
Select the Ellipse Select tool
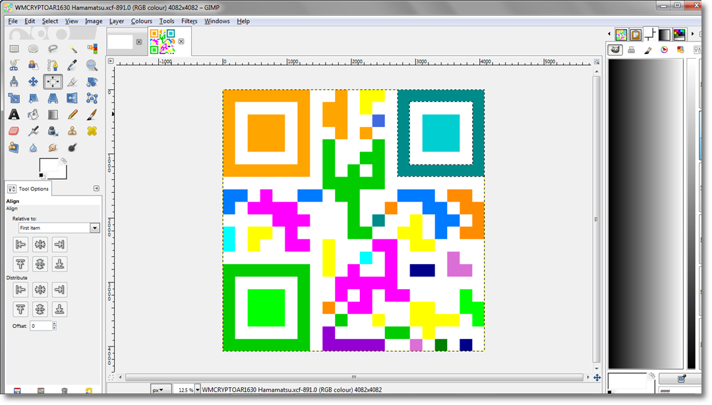33,49
